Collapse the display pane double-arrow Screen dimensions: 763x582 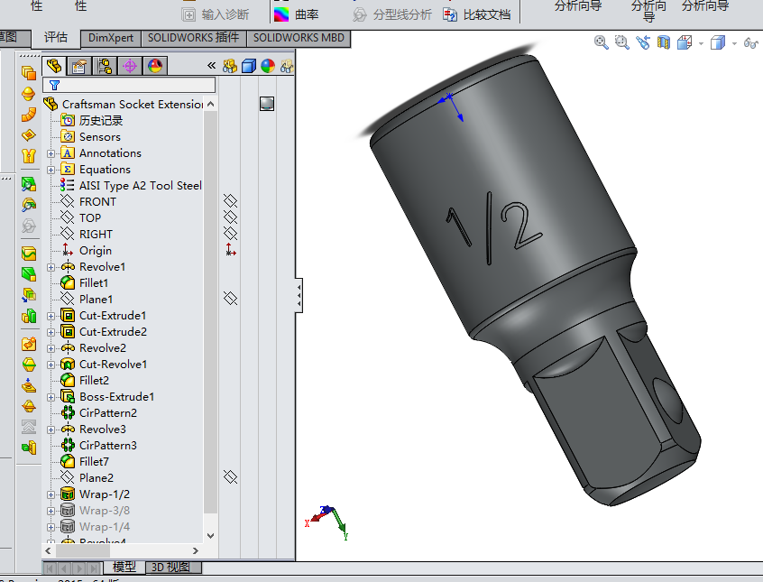[211, 65]
